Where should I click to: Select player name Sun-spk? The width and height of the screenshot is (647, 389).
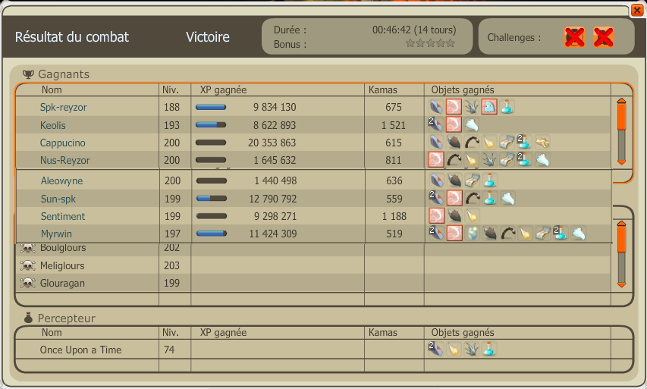58,199
